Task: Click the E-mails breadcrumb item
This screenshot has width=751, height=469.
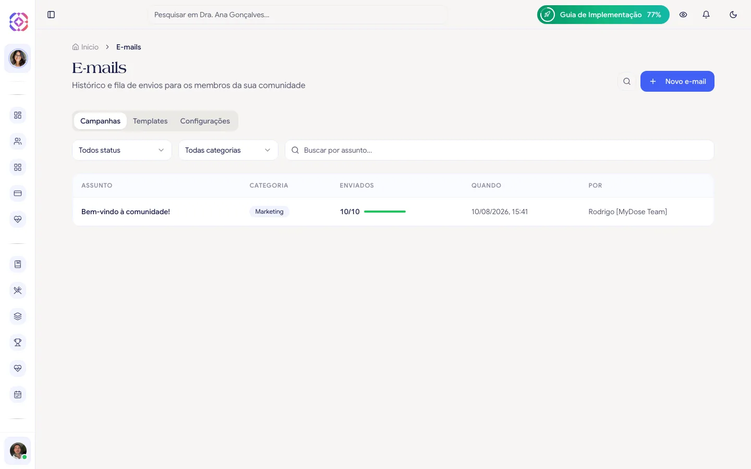Action: (129, 47)
